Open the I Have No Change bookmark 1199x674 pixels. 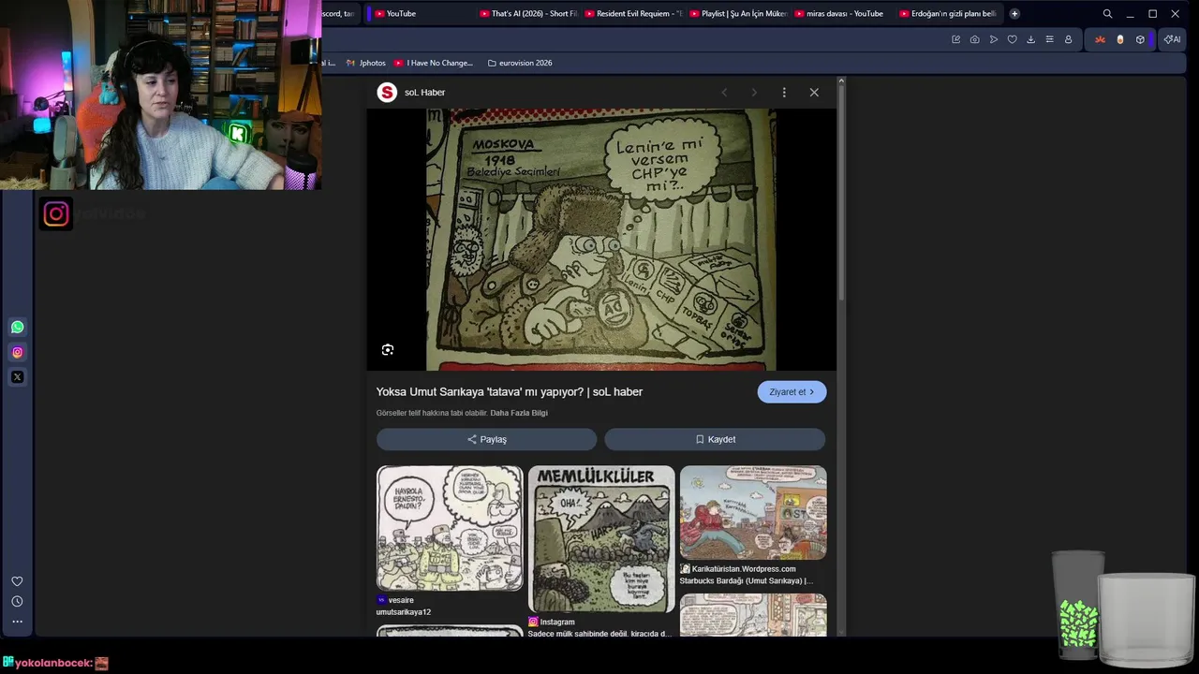(434, 63)
